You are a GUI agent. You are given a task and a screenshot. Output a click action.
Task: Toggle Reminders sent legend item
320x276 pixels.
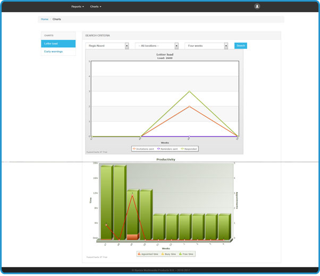pos(167,149)
